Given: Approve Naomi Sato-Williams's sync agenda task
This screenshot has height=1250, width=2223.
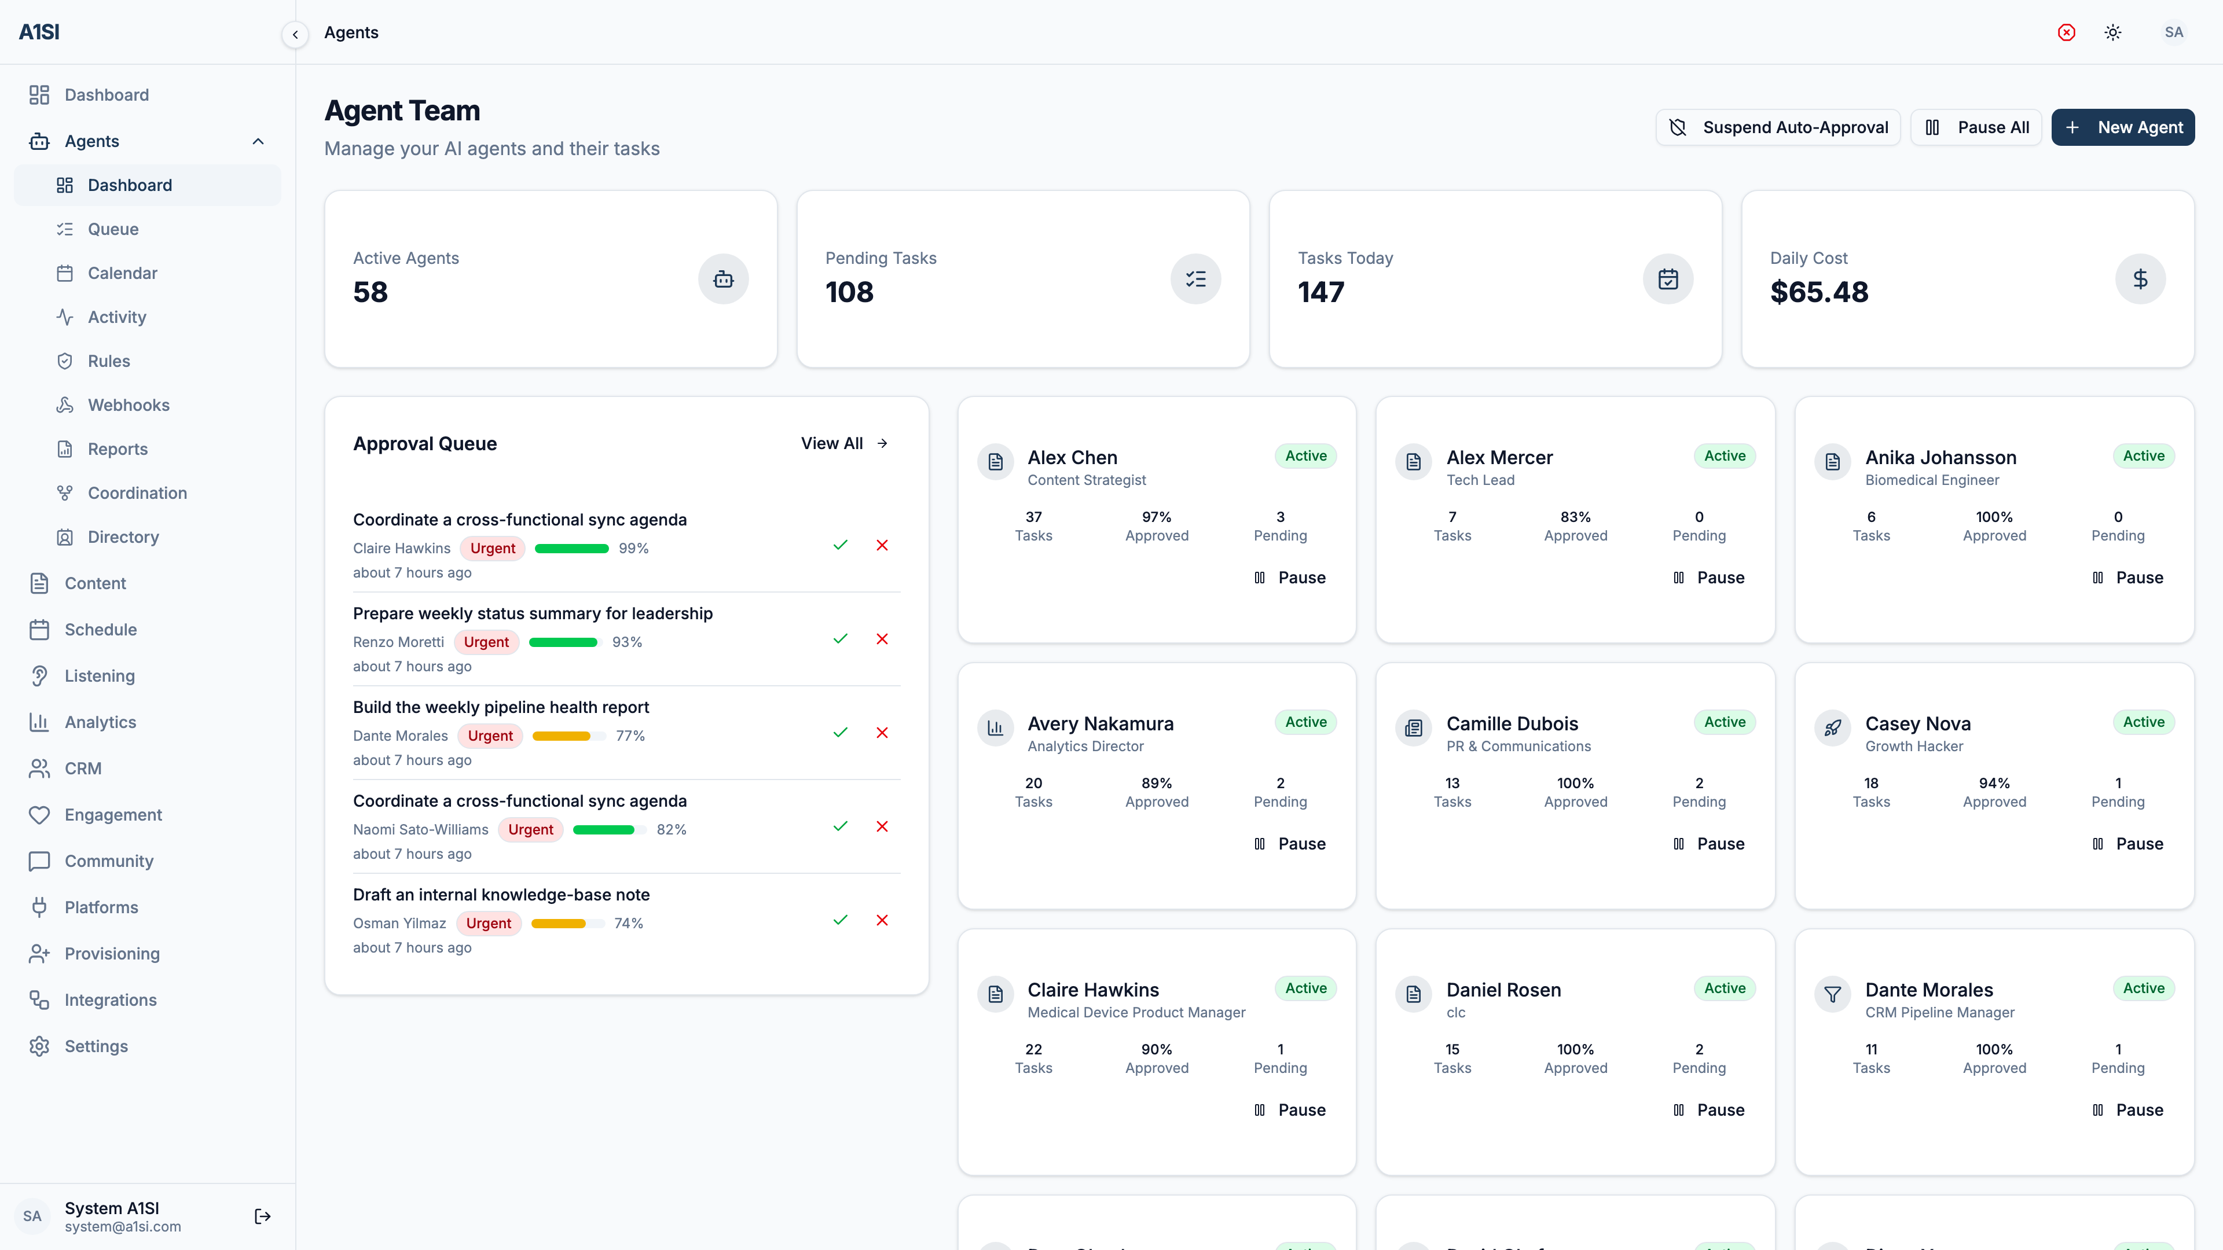Looking at the screenshot, I should pyautogui.click(x=841, y=826).
